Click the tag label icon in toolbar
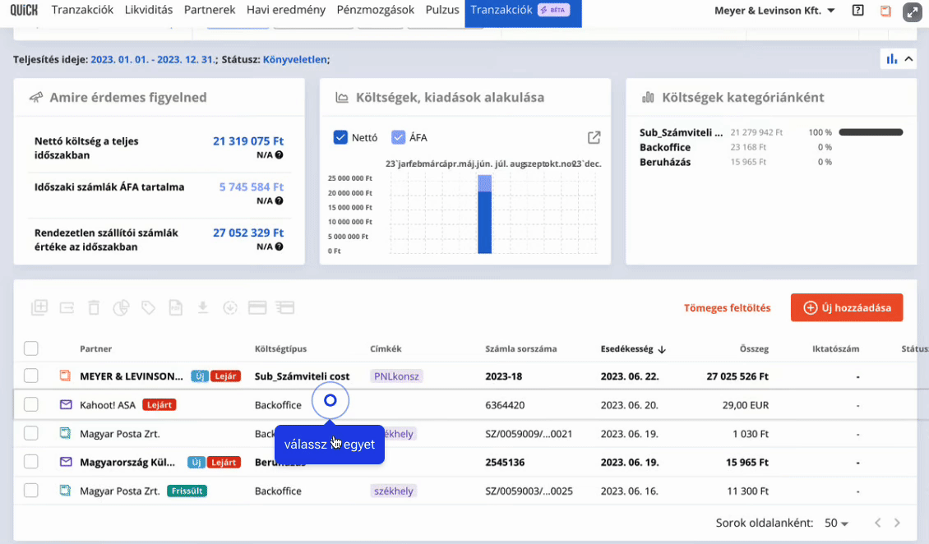Image resolution: width=929 pixels, height=544 pixels. (148, 308)
